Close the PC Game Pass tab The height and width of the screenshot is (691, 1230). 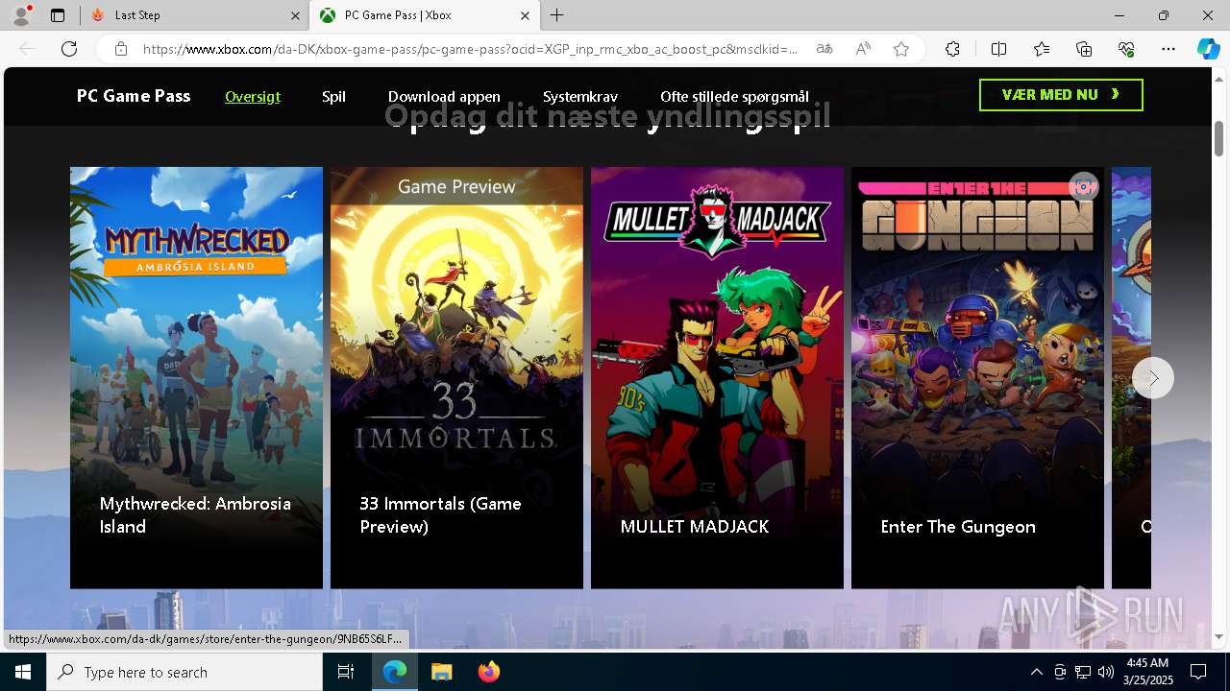pyautogui.click(x=525, y=15)
